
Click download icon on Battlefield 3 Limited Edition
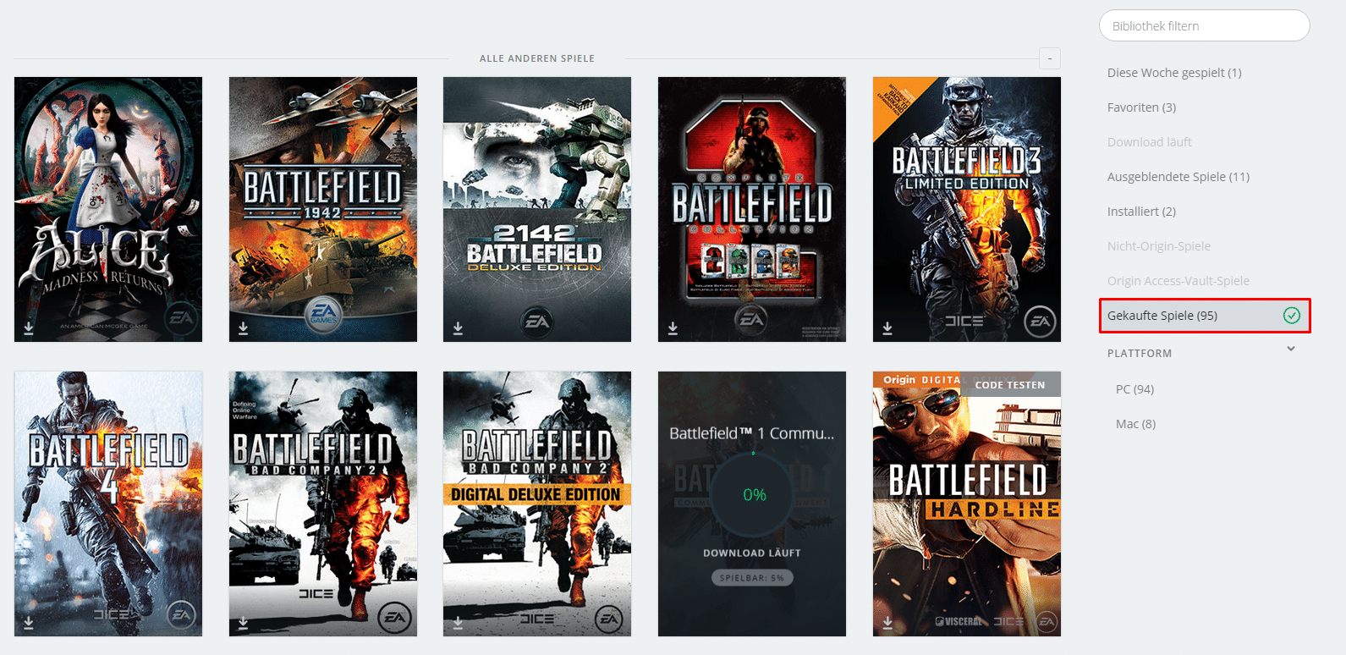click(887, 328)
